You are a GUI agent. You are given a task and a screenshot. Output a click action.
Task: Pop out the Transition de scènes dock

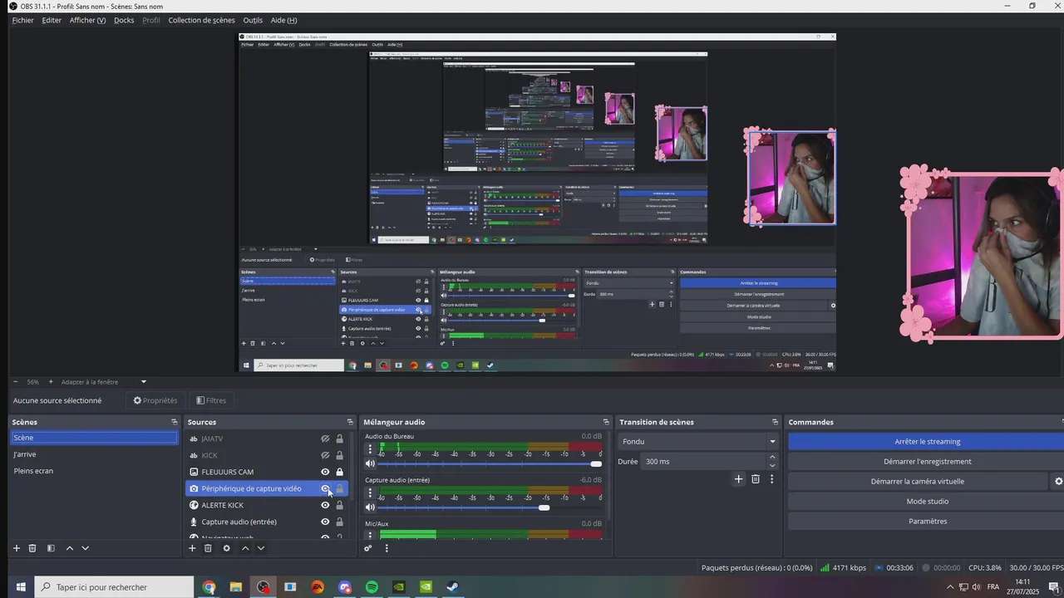(775, 422)
